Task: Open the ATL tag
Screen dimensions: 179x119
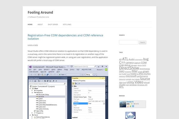Action: click(x=125, y=59)
